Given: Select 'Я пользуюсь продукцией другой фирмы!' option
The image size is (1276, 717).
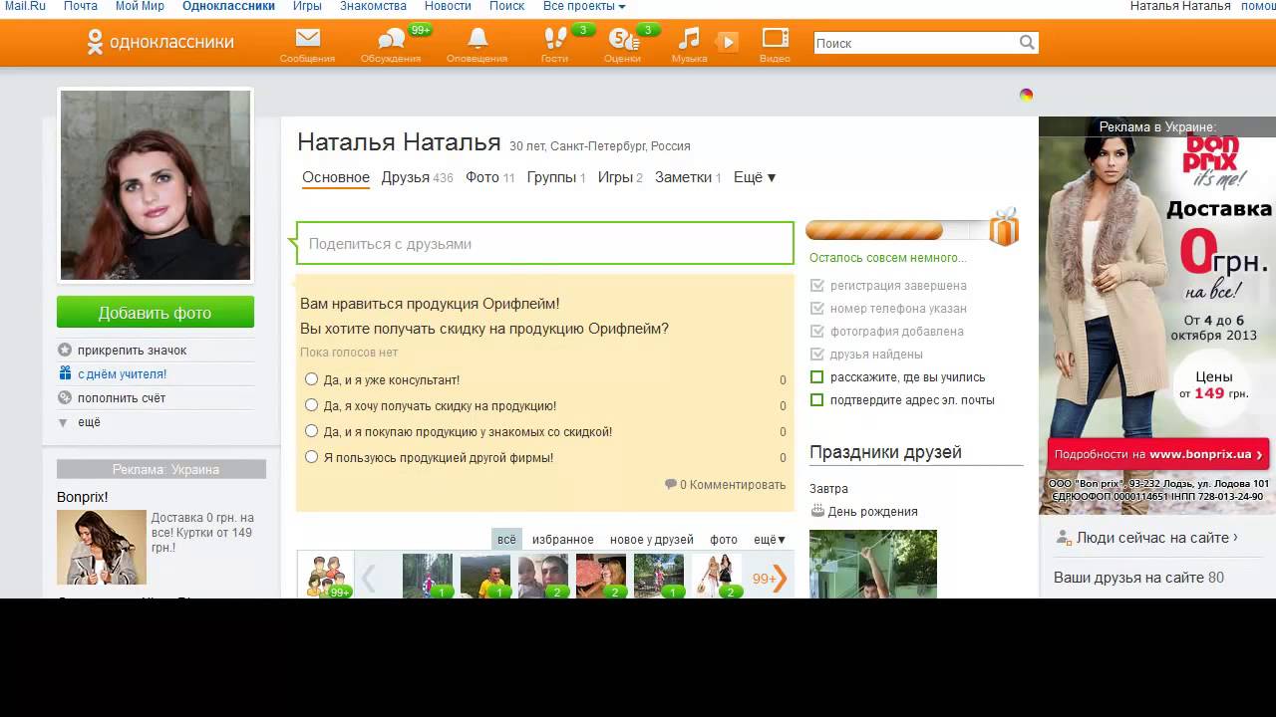Looking at the screenshot, I should pos(312,457).
